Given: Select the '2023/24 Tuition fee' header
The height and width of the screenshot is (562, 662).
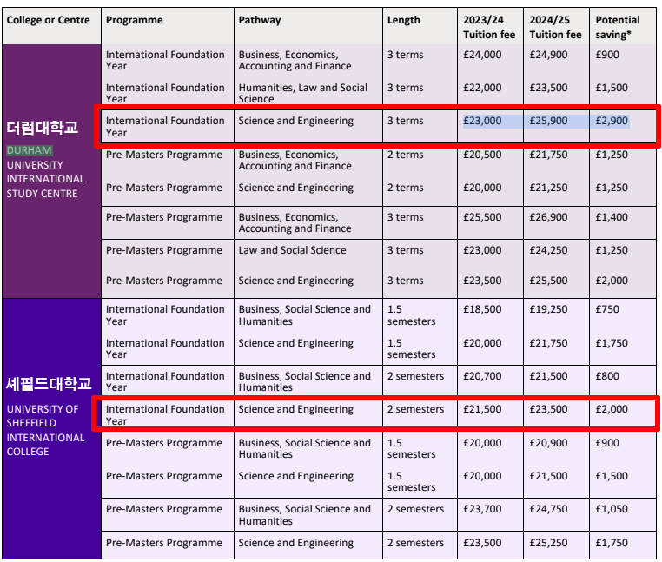Looking at the screenshot, I should (489, 27).
